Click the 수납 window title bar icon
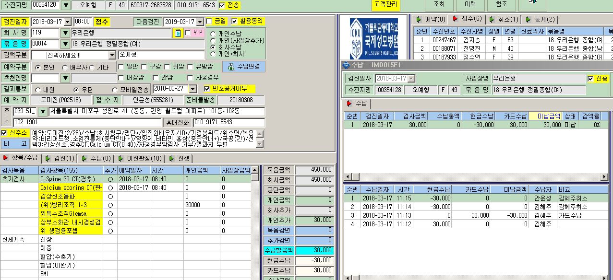Viewport: 613px width, 280px height. pos(346,65)
